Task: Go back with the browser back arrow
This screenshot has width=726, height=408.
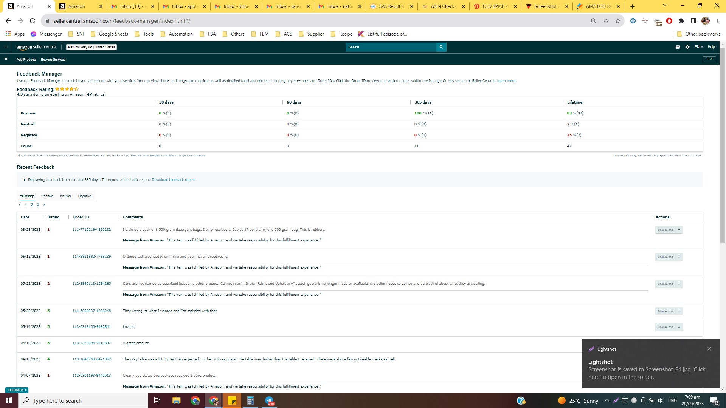Action: (8, 21)
